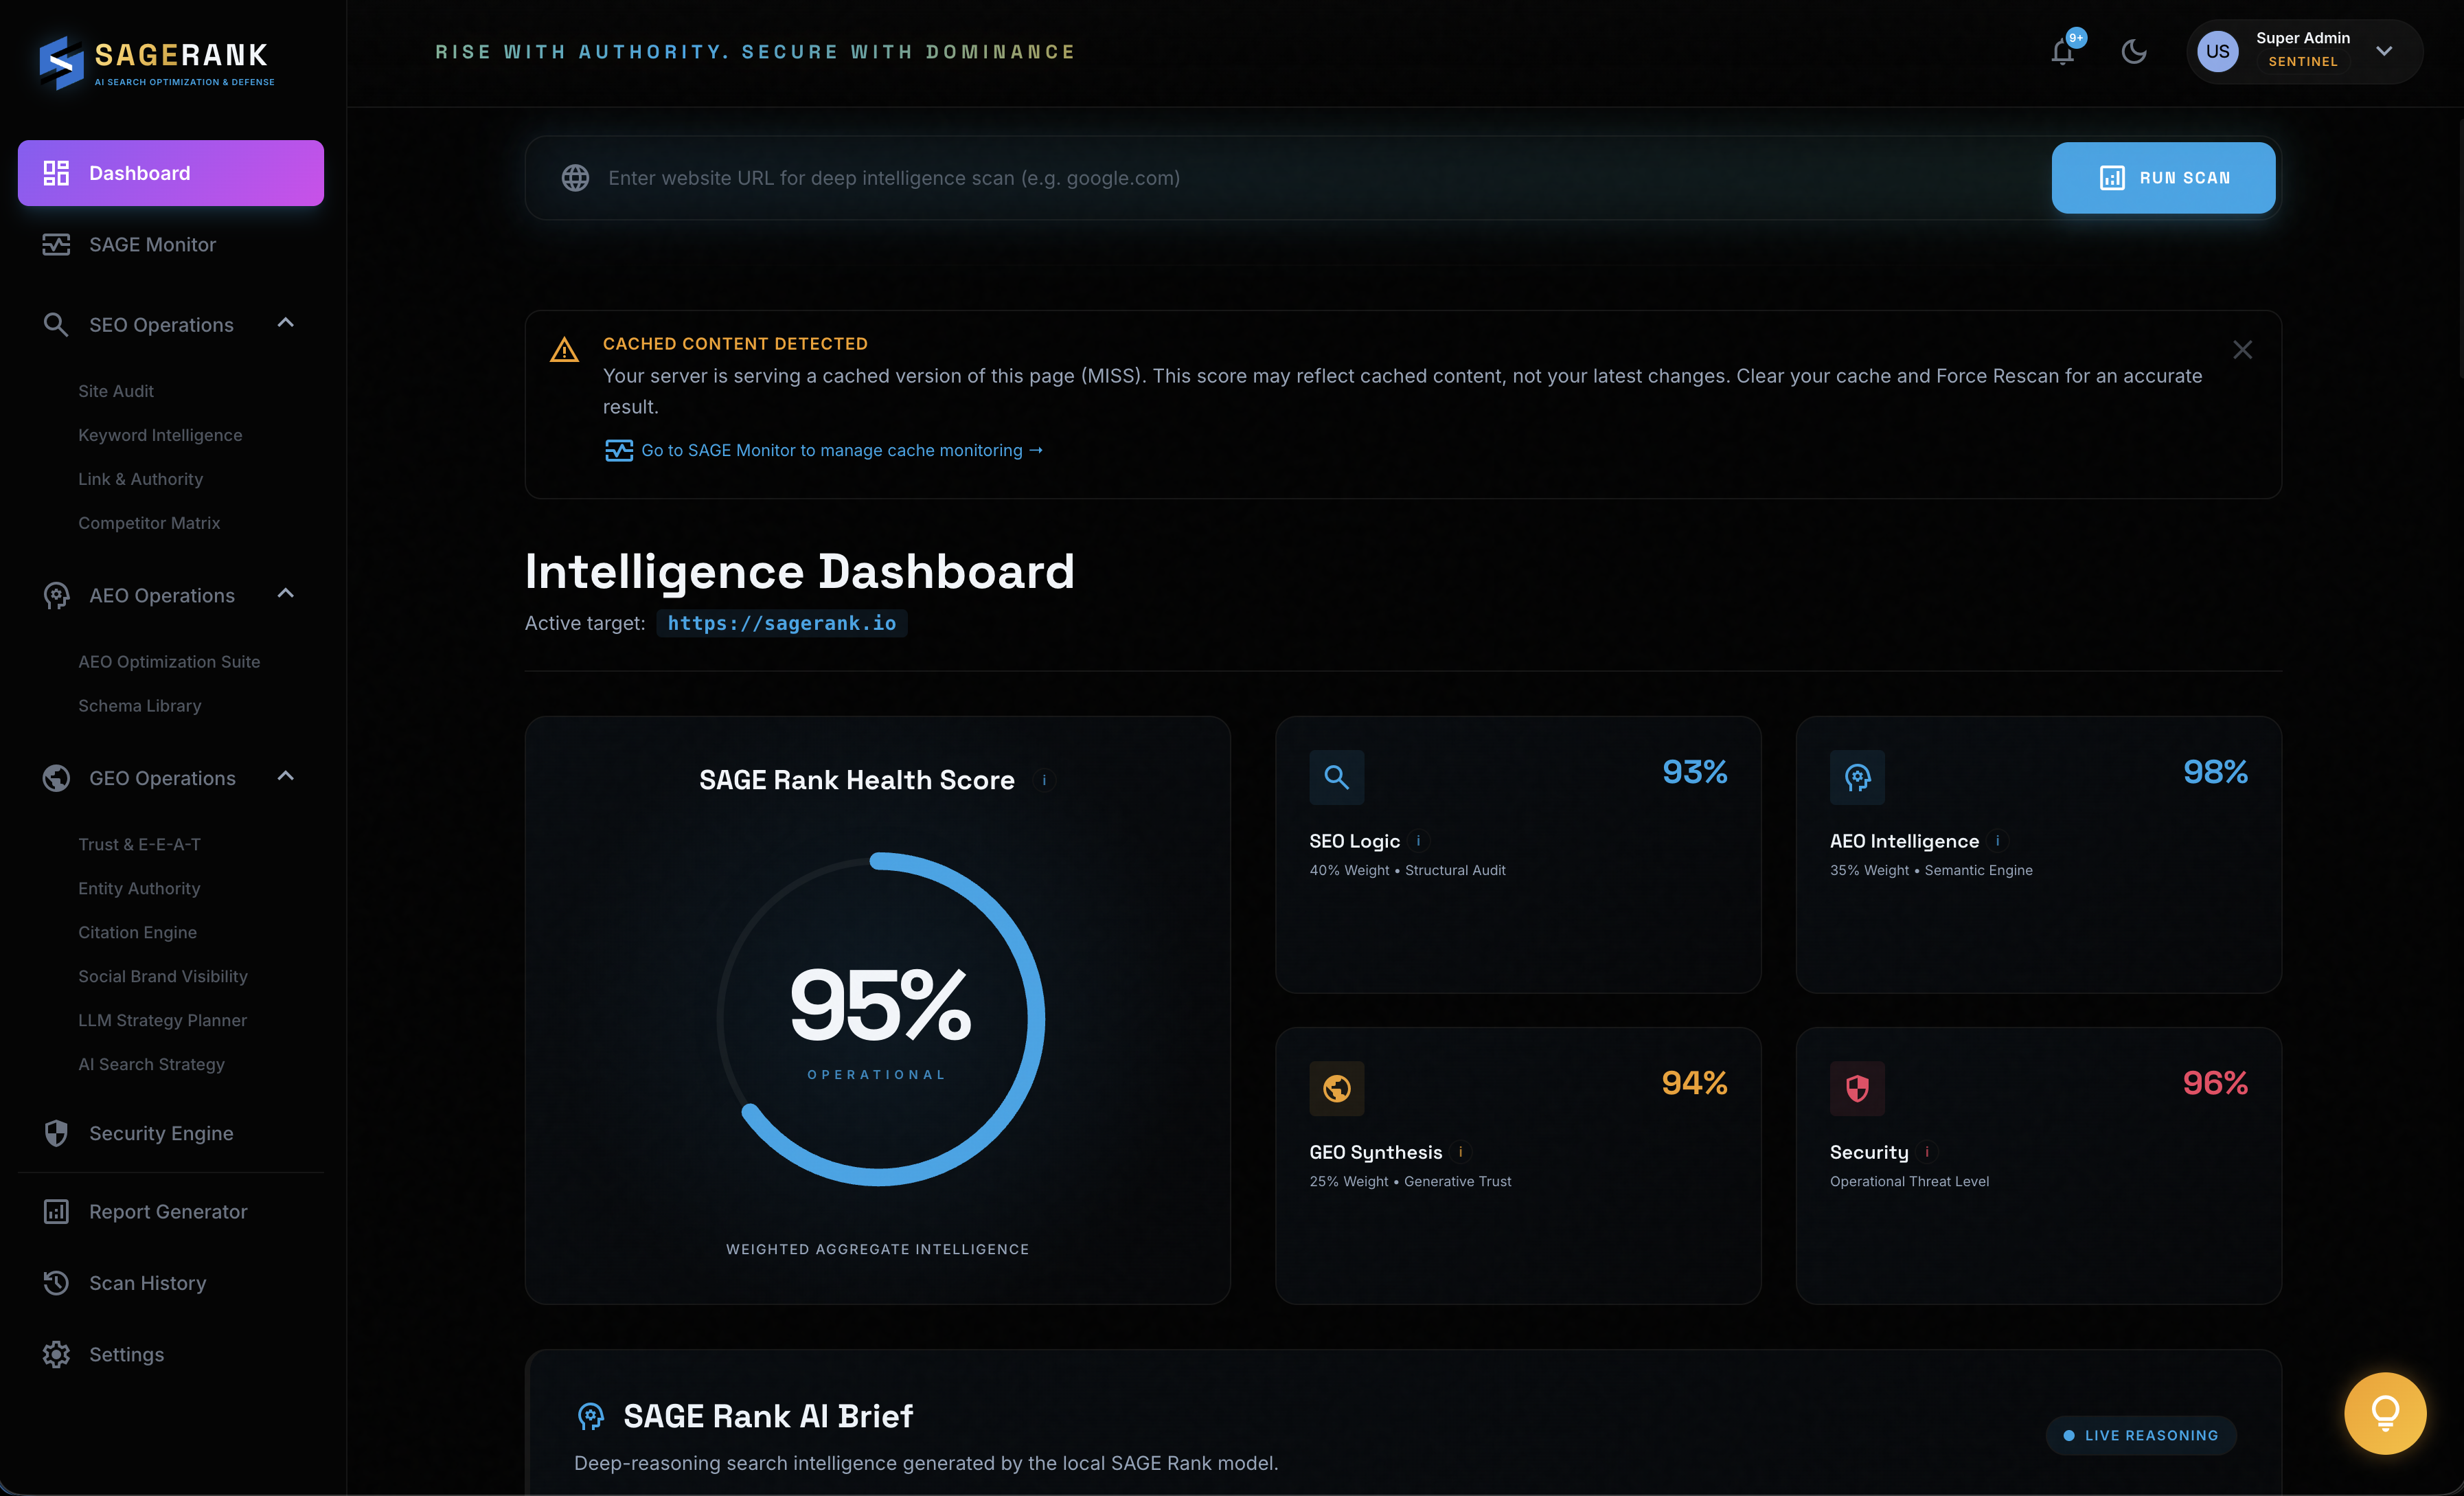Viewport: 2464px width, 1496px height.
Task: Collapse the AEO Operations section
Action: tap(285, 594)
